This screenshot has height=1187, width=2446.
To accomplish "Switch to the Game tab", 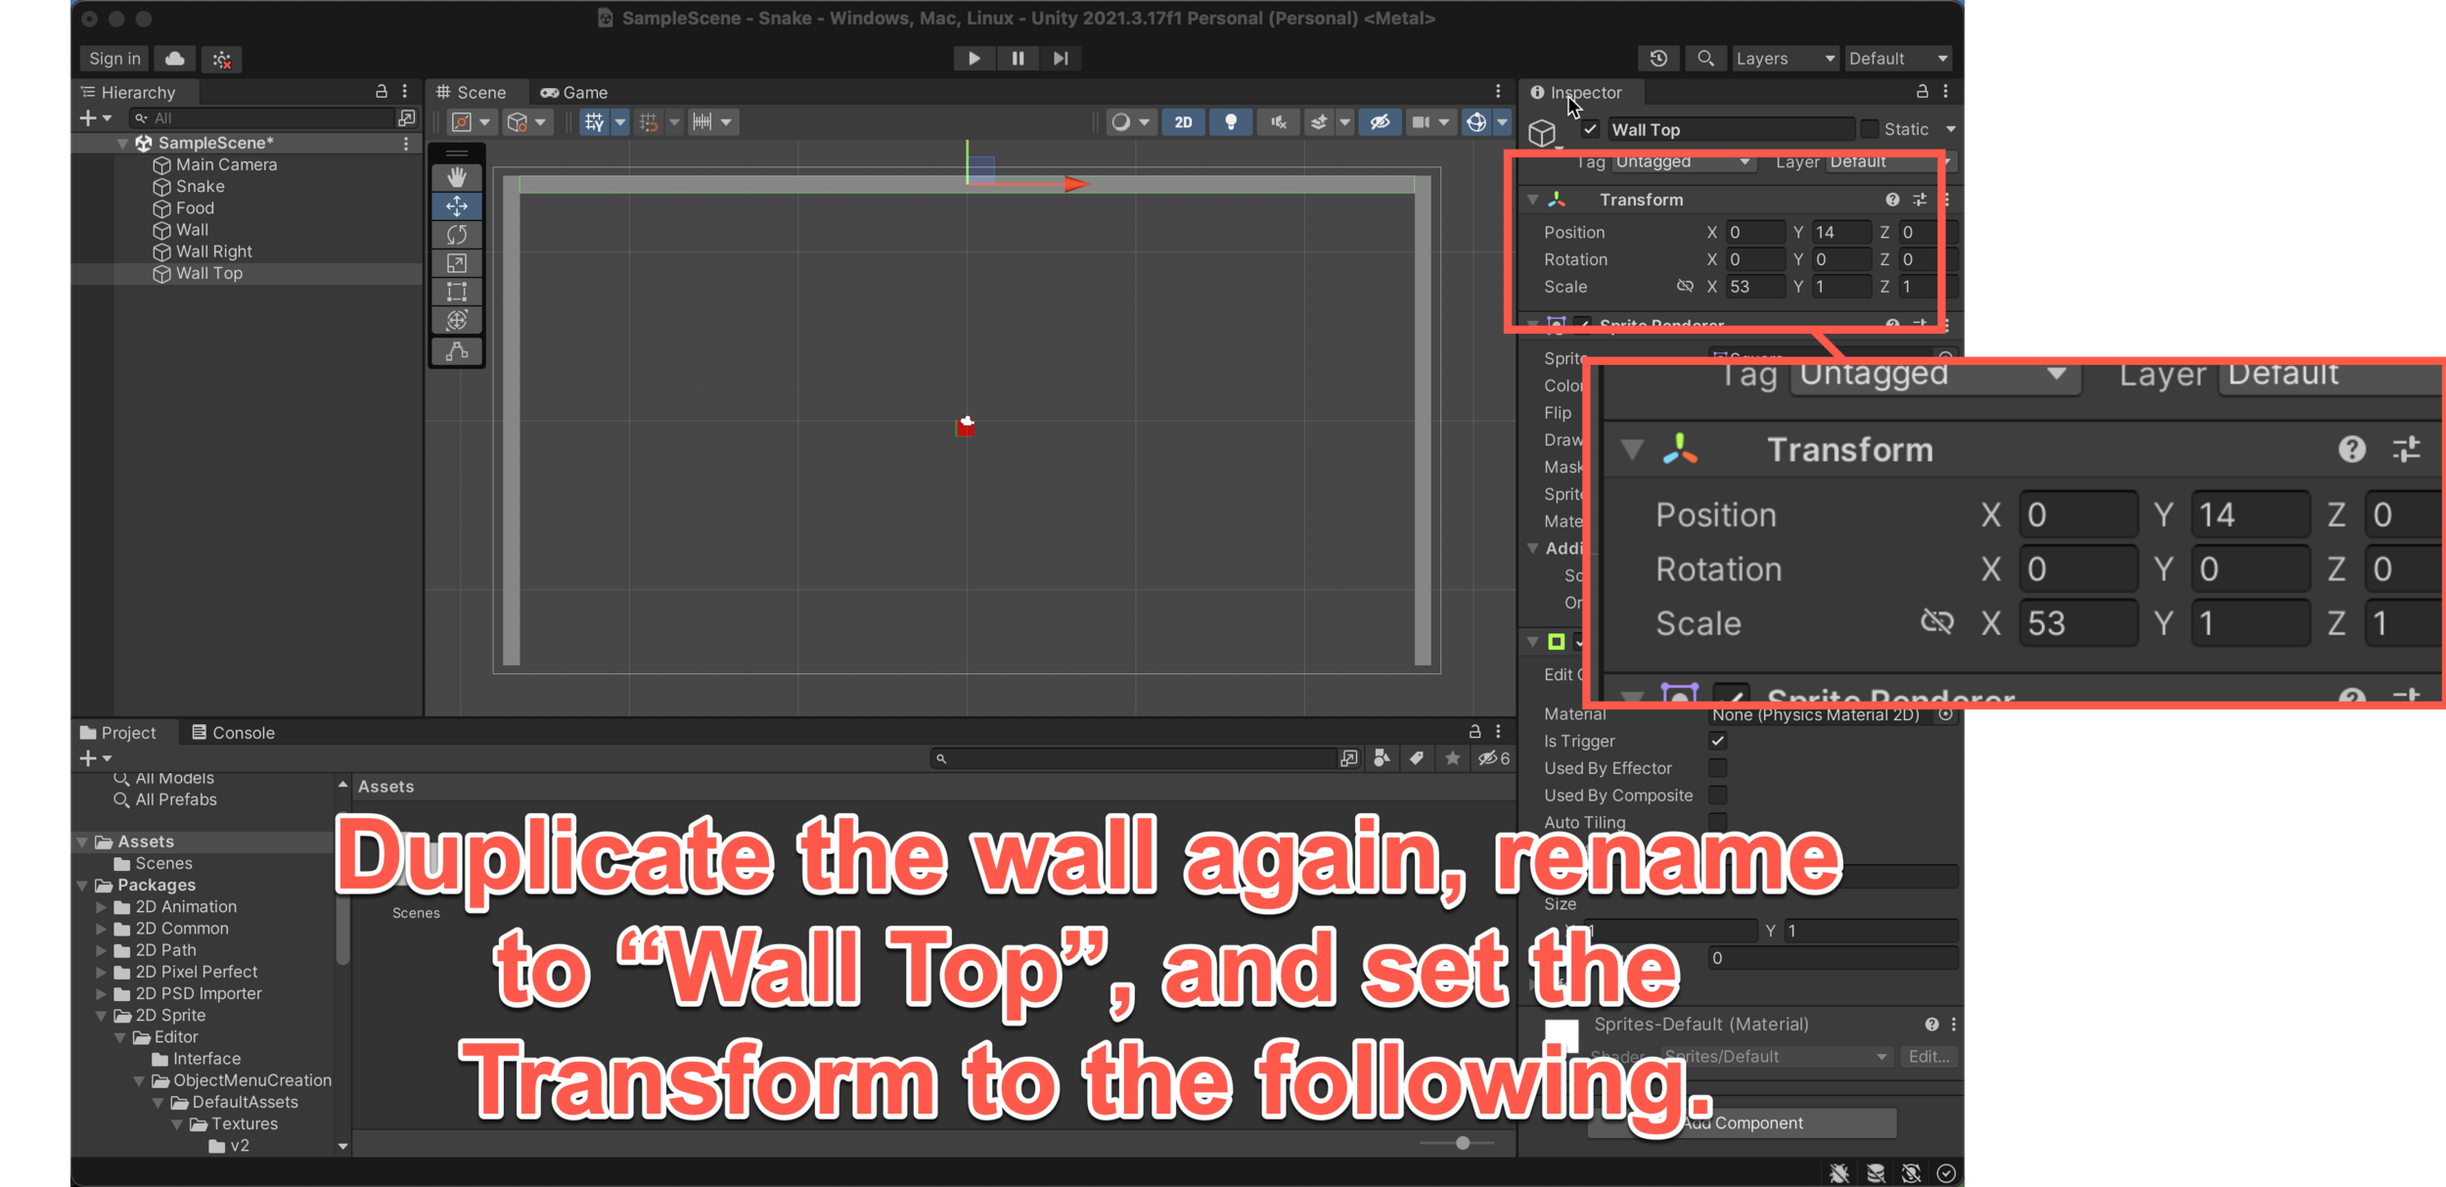I will pos(575,92).
